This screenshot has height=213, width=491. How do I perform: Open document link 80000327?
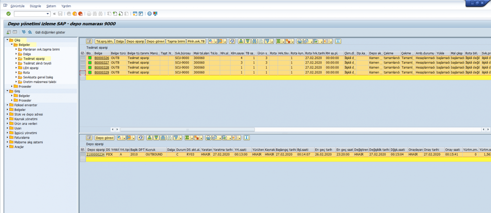click(102, 63)
